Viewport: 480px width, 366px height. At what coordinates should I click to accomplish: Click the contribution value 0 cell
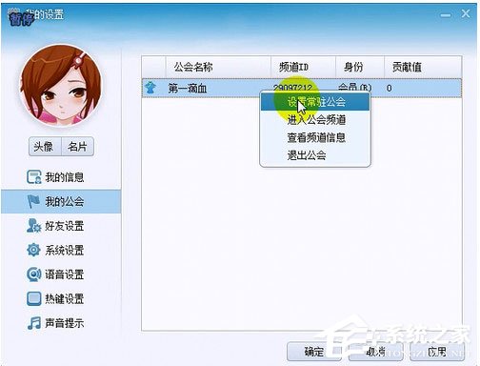tap(390, 88)
